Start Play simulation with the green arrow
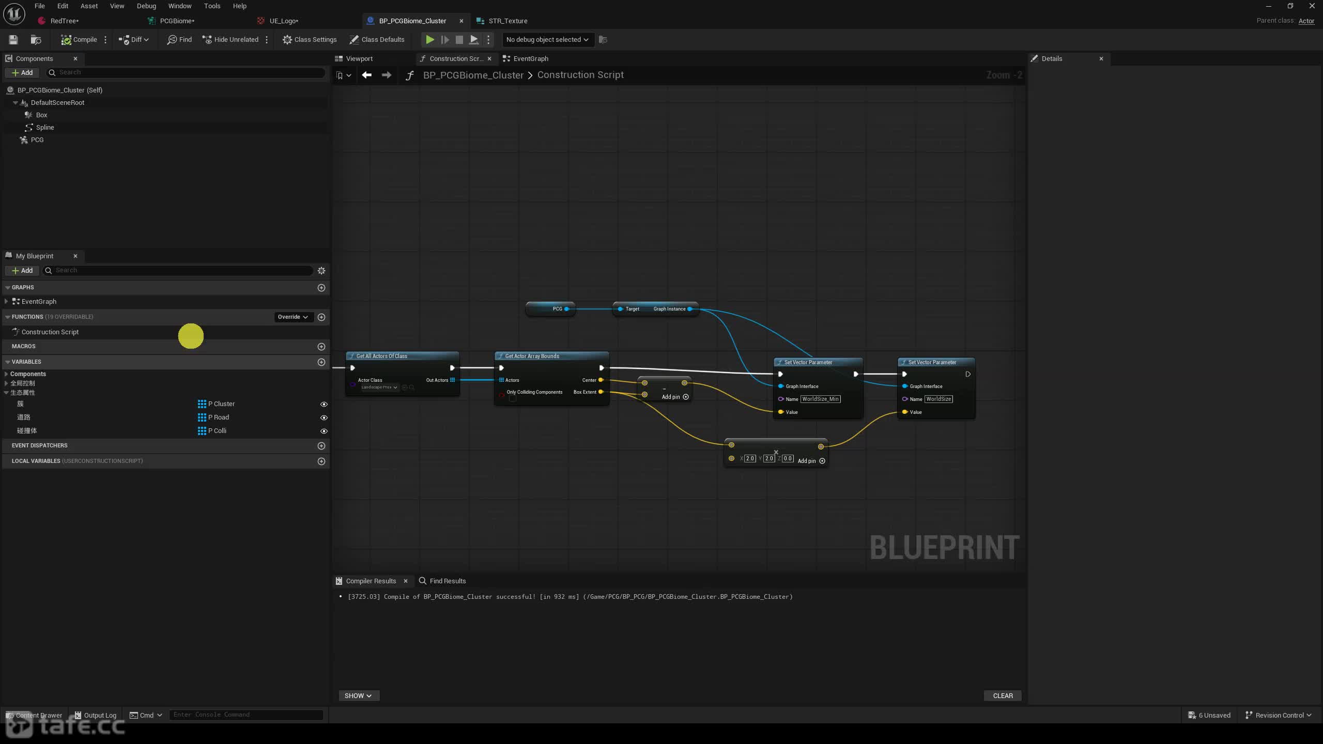 point(429,40)
